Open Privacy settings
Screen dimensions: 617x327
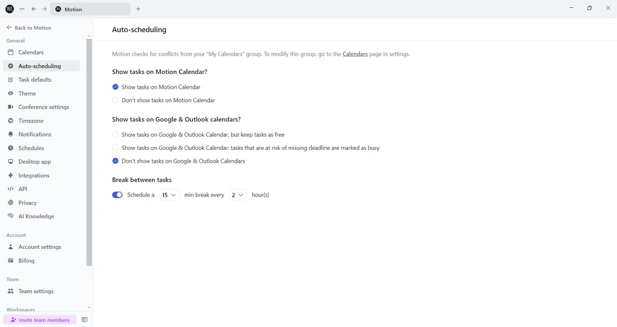coord(41,202)
